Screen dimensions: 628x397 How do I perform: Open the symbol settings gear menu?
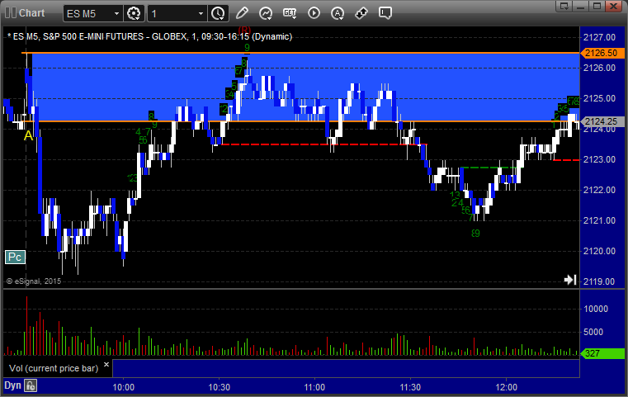coord(134,13)
